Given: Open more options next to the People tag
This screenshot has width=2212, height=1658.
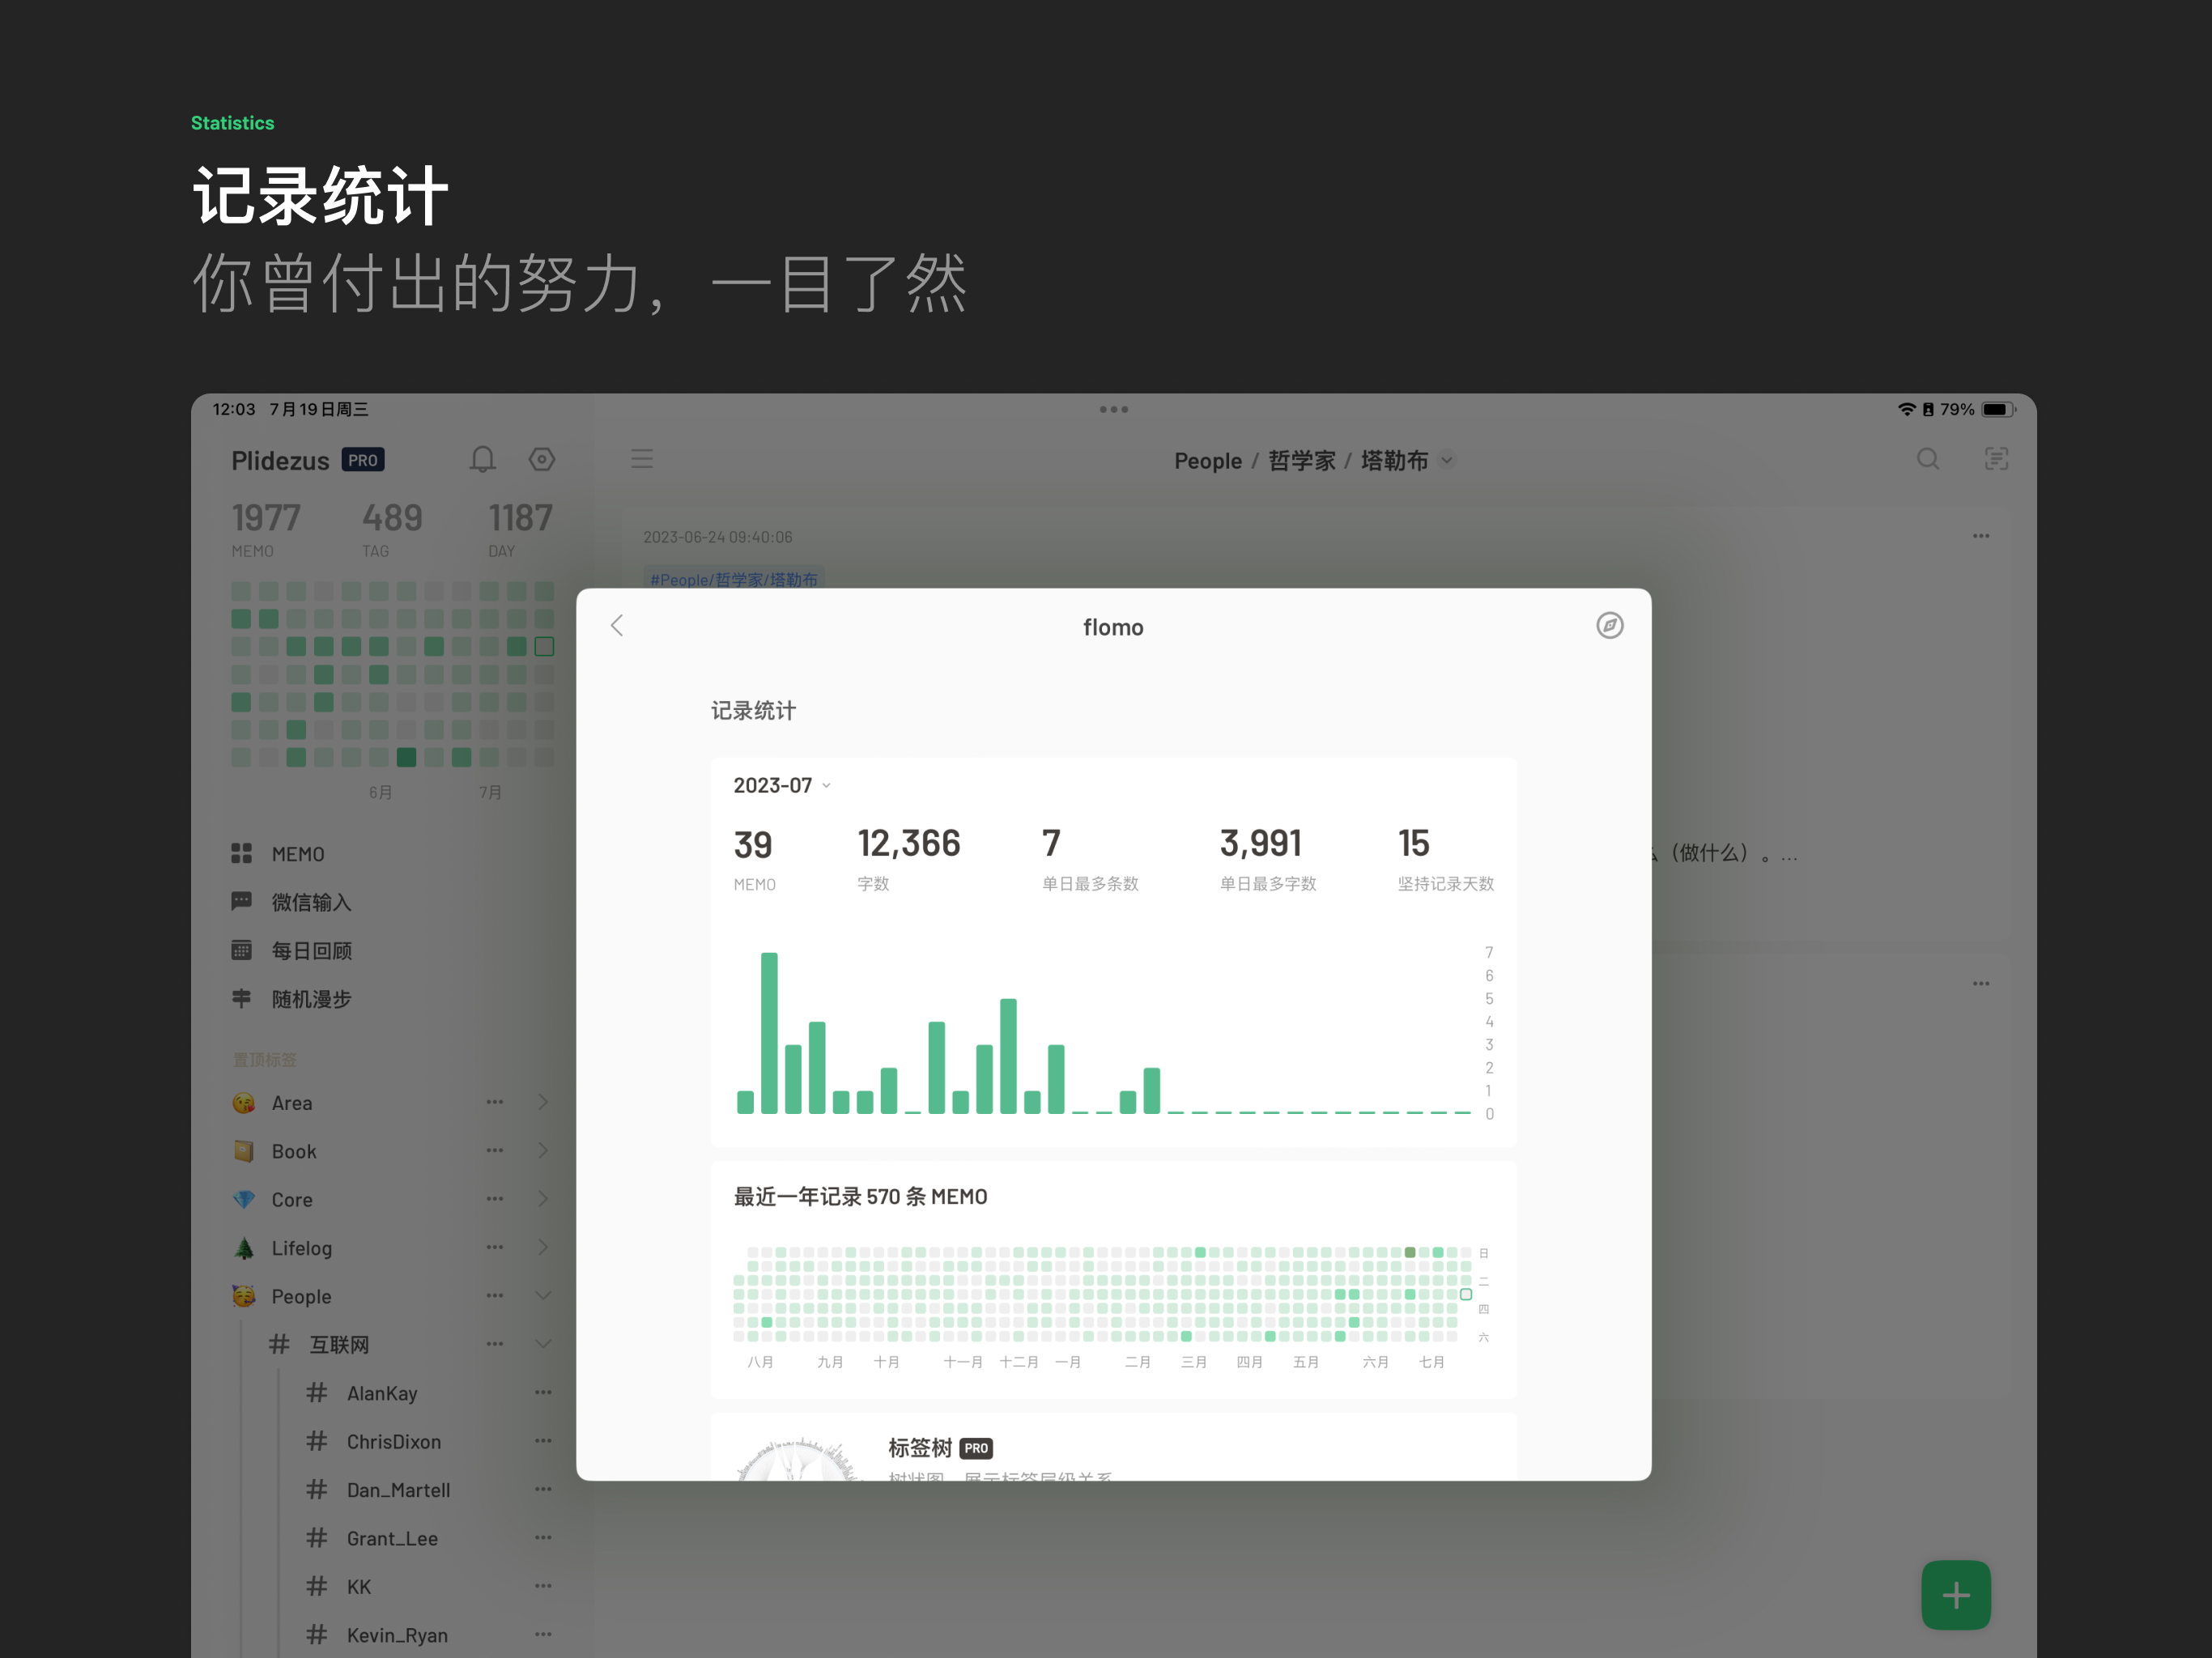Looking at the screenshot, I should click(494, 1295).
